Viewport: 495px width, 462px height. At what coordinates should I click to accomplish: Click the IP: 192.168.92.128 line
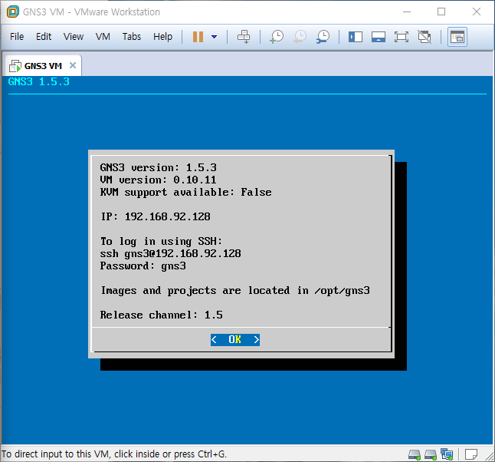156,216
